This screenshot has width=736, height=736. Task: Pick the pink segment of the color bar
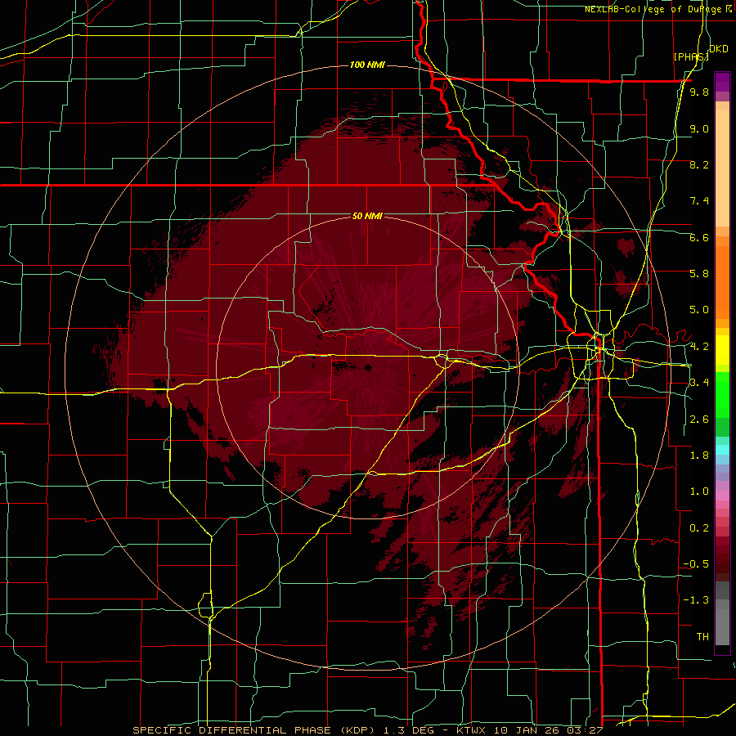[x=722, y=496]
